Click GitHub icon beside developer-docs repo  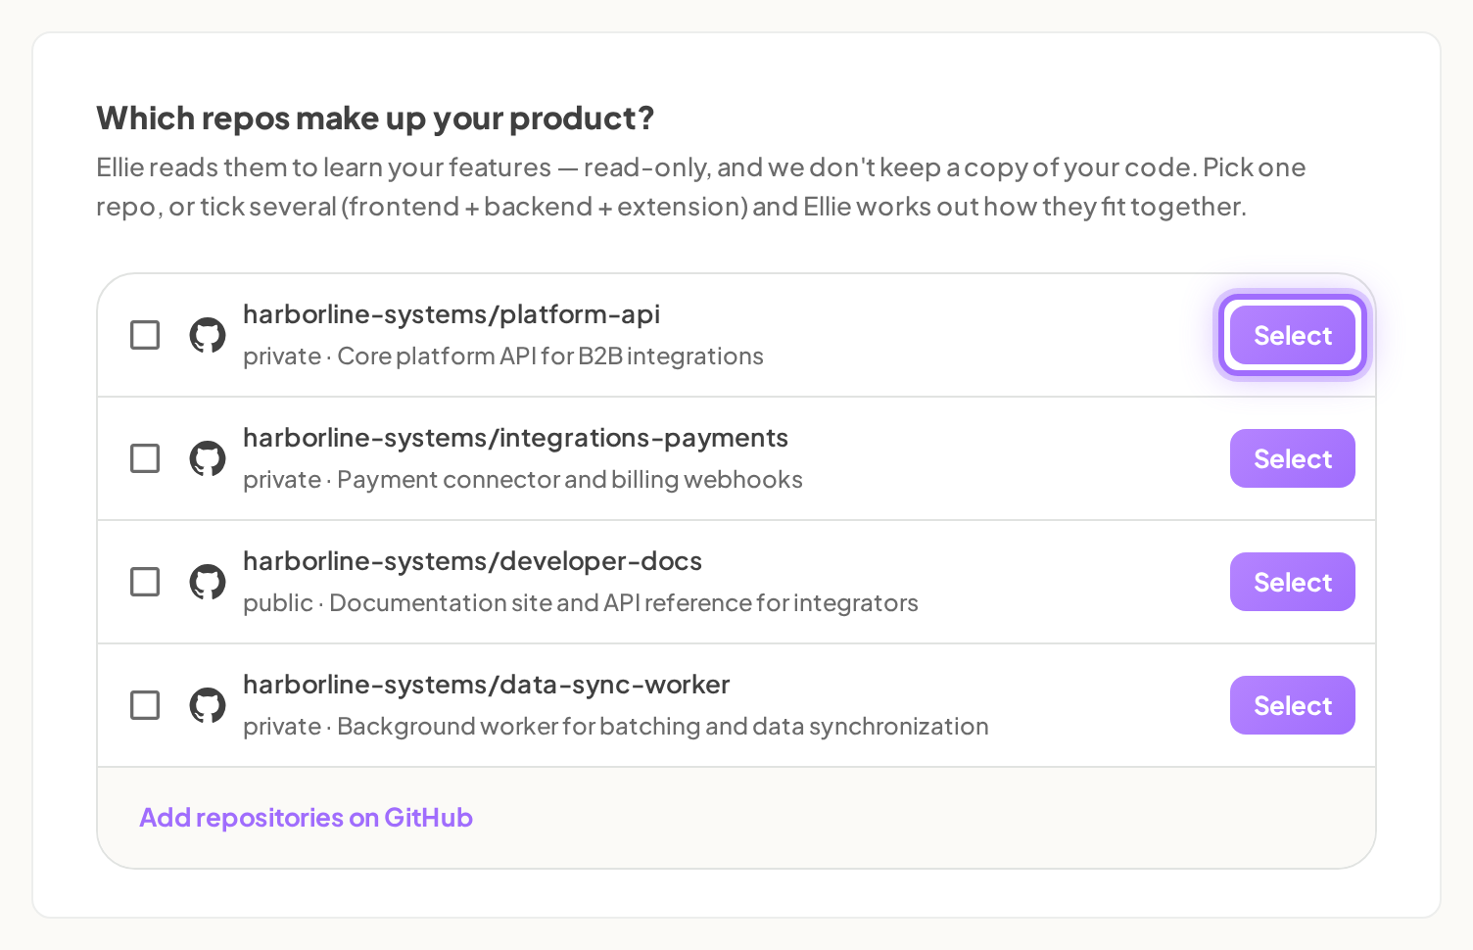pyautogui.click(x=208, y=582)
